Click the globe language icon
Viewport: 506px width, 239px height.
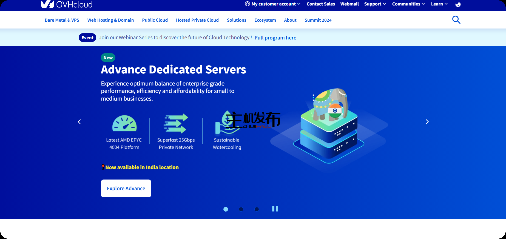(458, 4)
